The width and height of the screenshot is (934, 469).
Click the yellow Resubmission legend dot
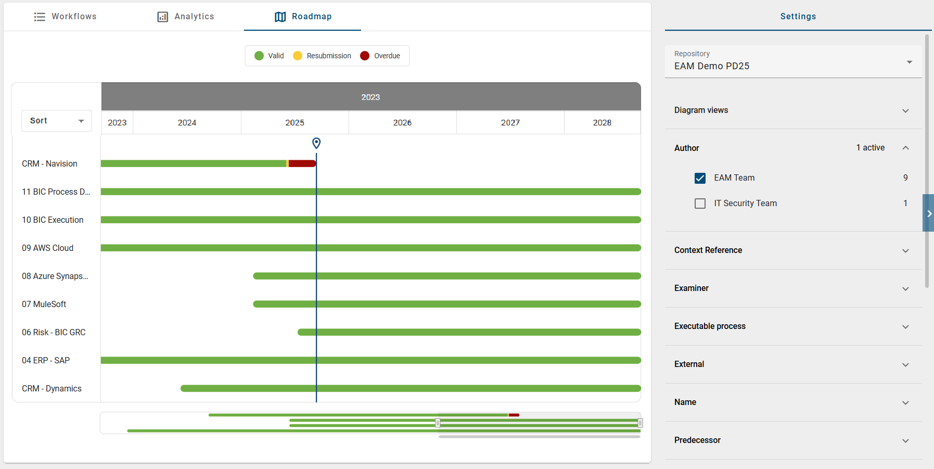pyautogui.click(x=298, y=55)
